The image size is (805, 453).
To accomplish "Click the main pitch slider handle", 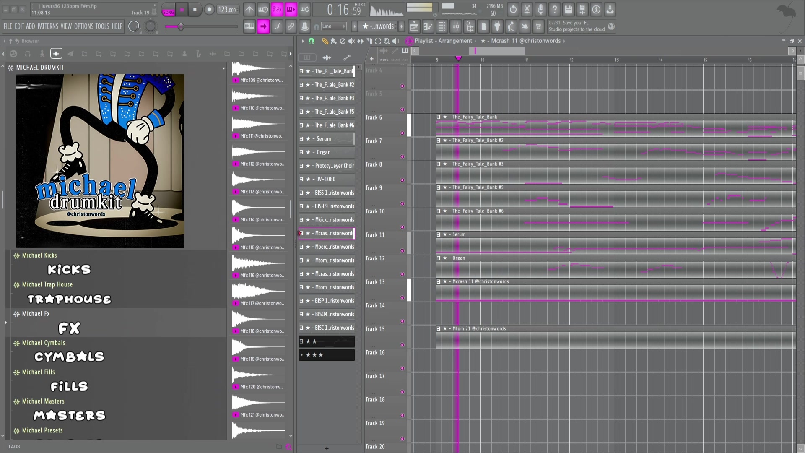I will pos(181,27).
